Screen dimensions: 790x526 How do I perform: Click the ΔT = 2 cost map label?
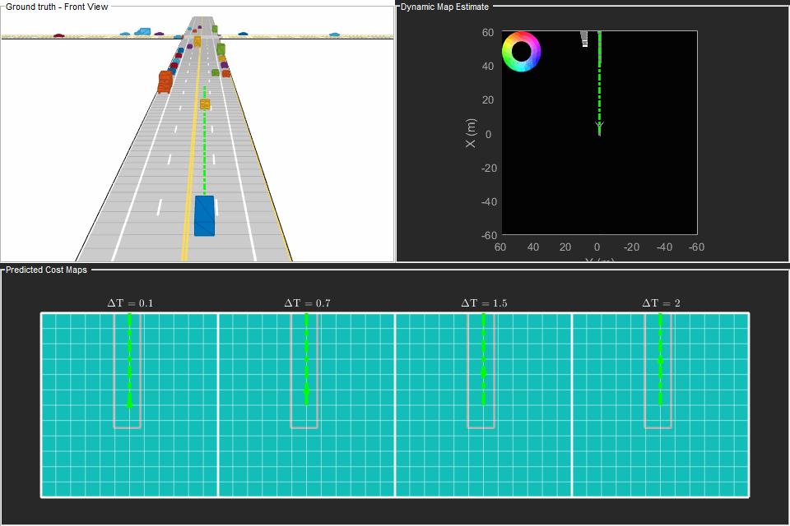660,301
